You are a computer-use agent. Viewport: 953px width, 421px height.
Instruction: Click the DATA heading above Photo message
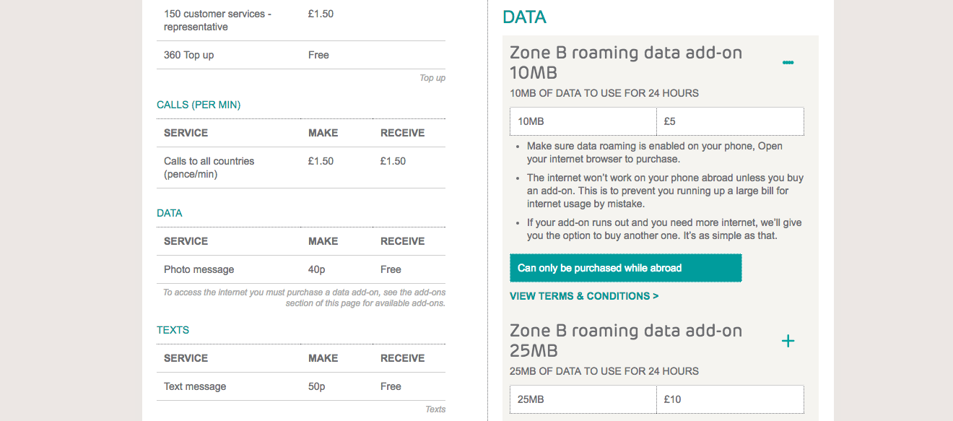(x=169, y=213)
